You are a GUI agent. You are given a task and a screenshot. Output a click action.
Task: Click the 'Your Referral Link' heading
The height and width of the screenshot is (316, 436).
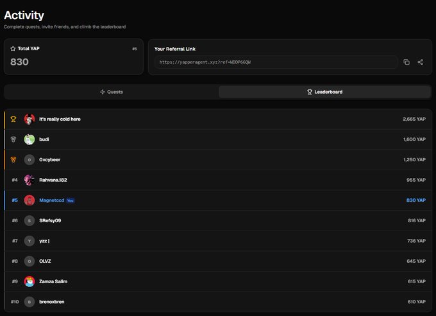click(x=175, y=49)
